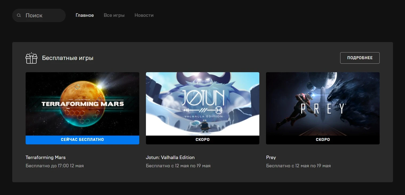
Task: Click СКОРО banner under Prey
Action: pyautogui.click(x=323, y=140)
